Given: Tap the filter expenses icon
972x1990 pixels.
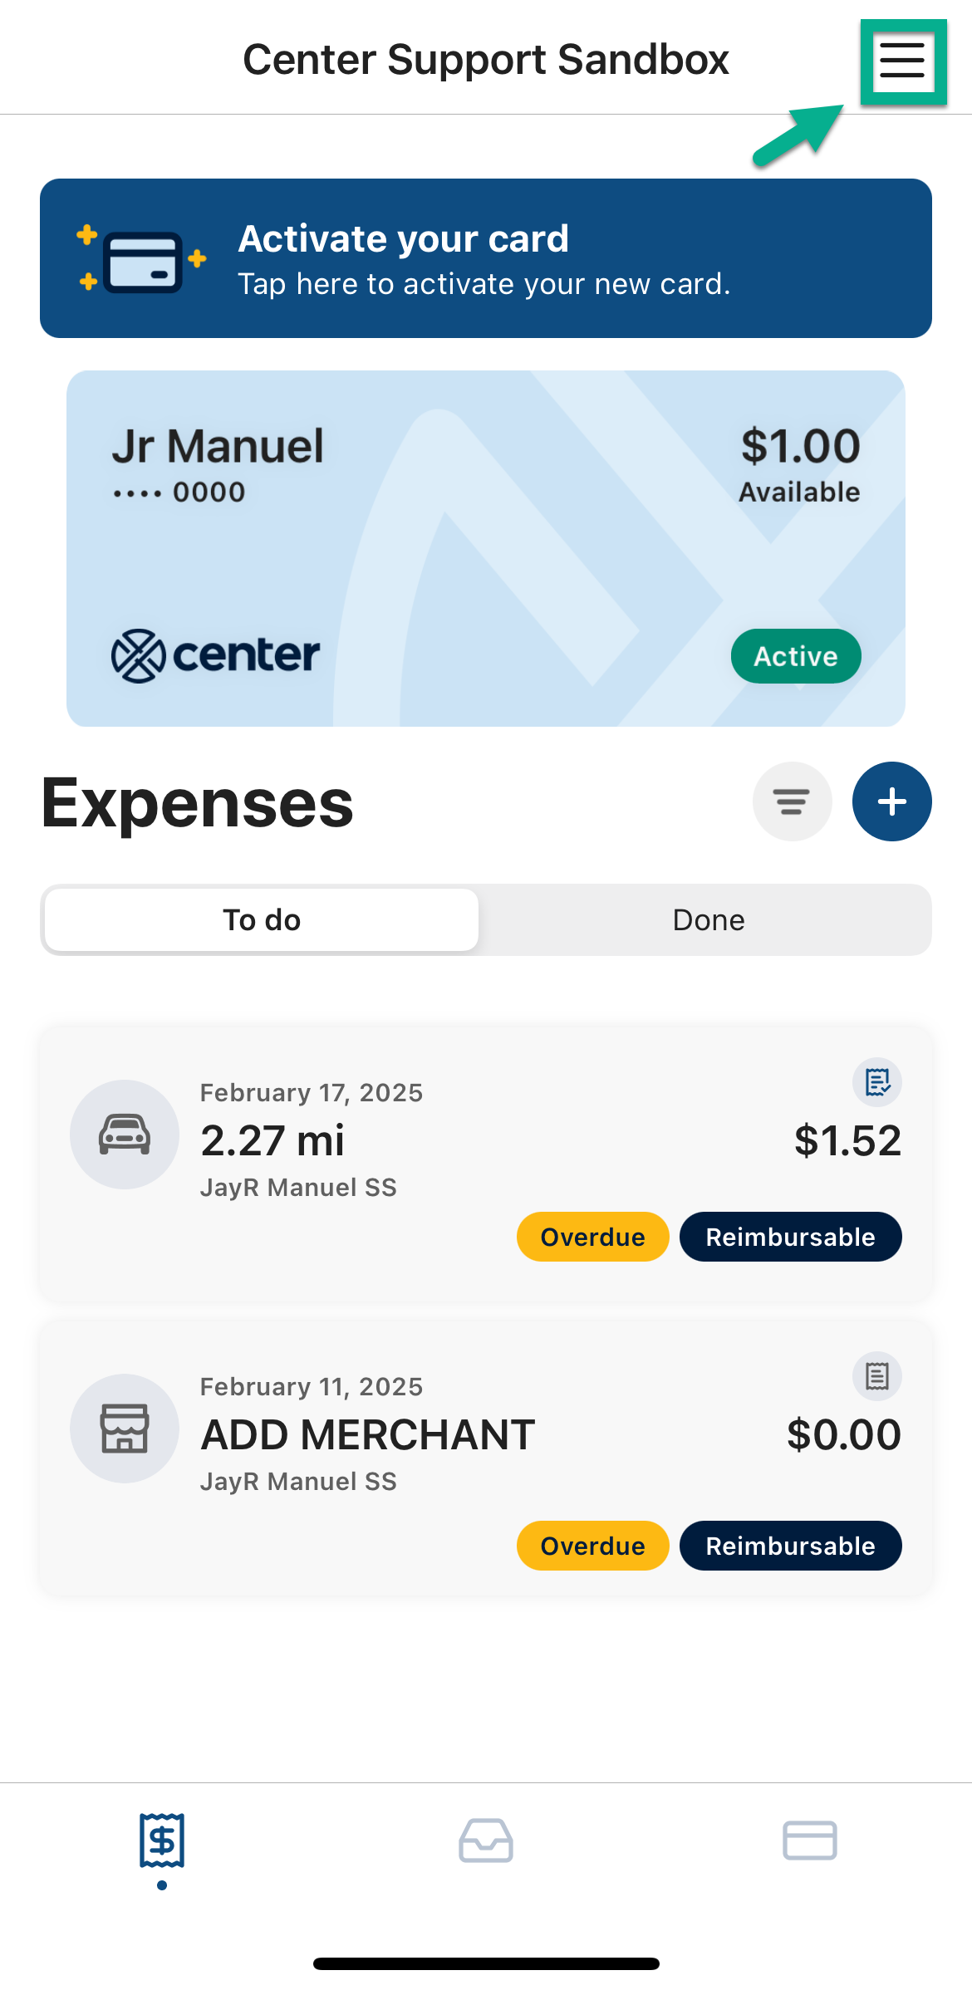Looking at the screenshot, I should [792, 801].
